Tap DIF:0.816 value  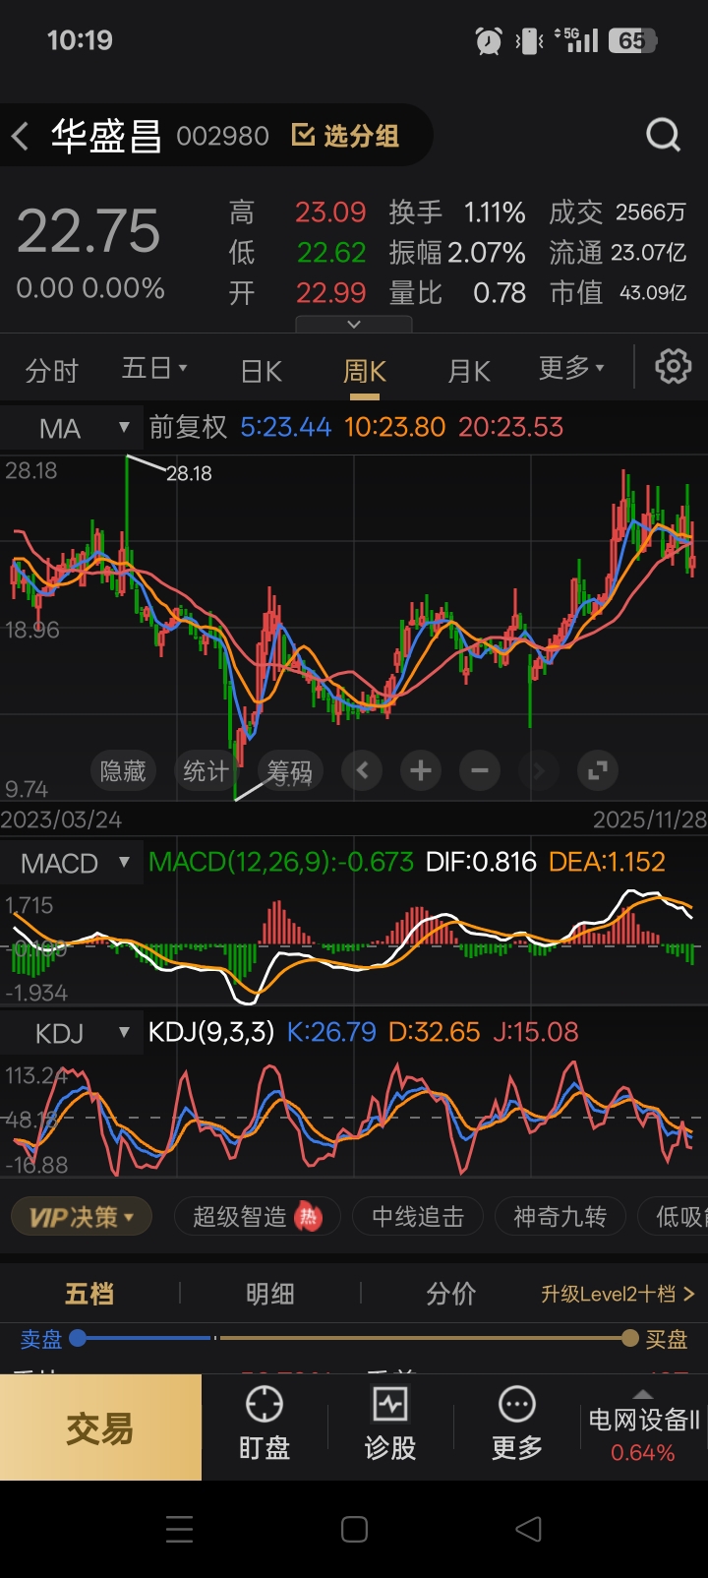click(x=481, y=862)
